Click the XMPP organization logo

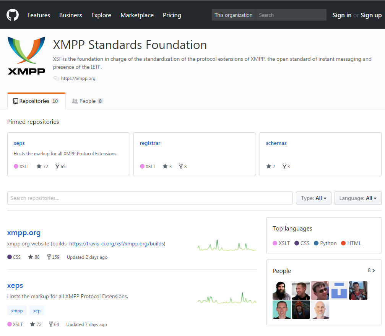pyautogui.click(x=26, y=56)
